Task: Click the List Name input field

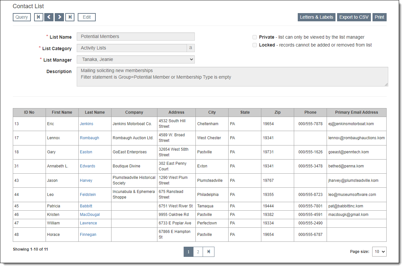Action: coord(135,36)
